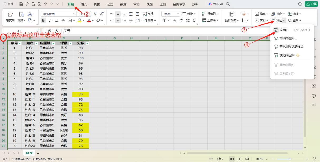Undo the last action
This screenshot has width=320, height=162.
pyautogui.click(x=45, y=4)
